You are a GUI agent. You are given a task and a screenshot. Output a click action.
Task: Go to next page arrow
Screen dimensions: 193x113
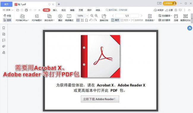click(x=142, y=16)
